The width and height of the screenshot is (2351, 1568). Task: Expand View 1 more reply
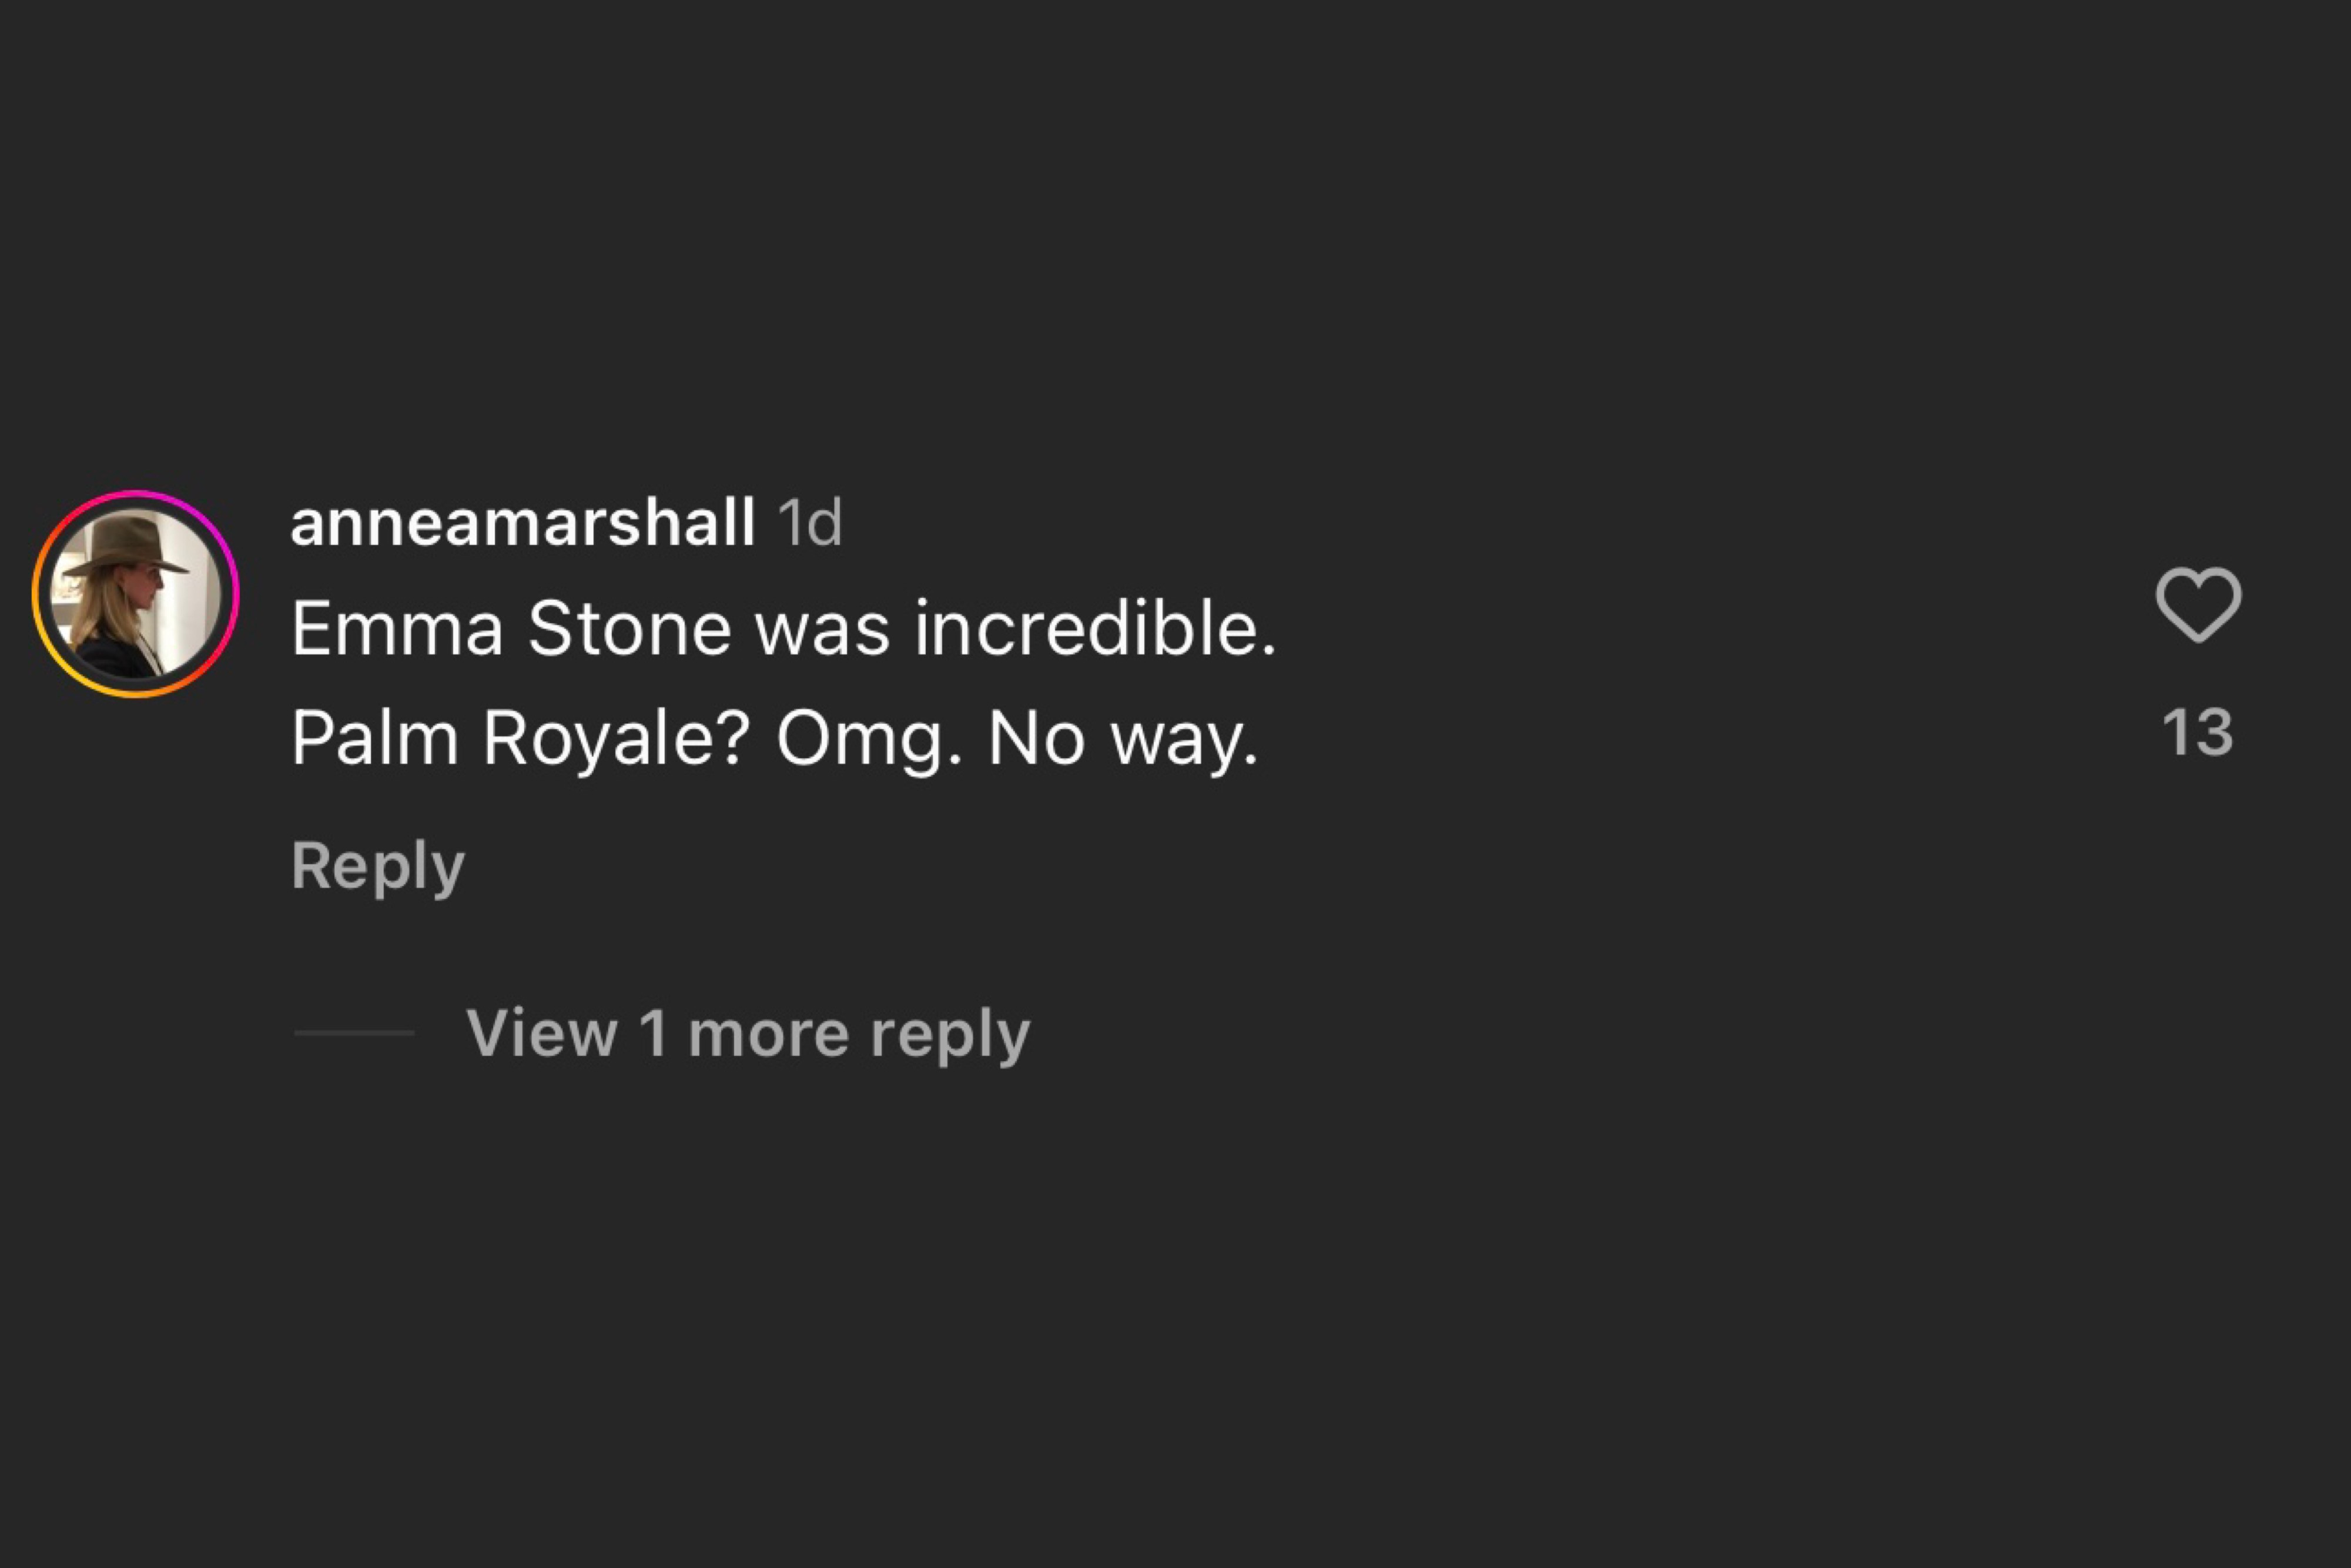748,1032
